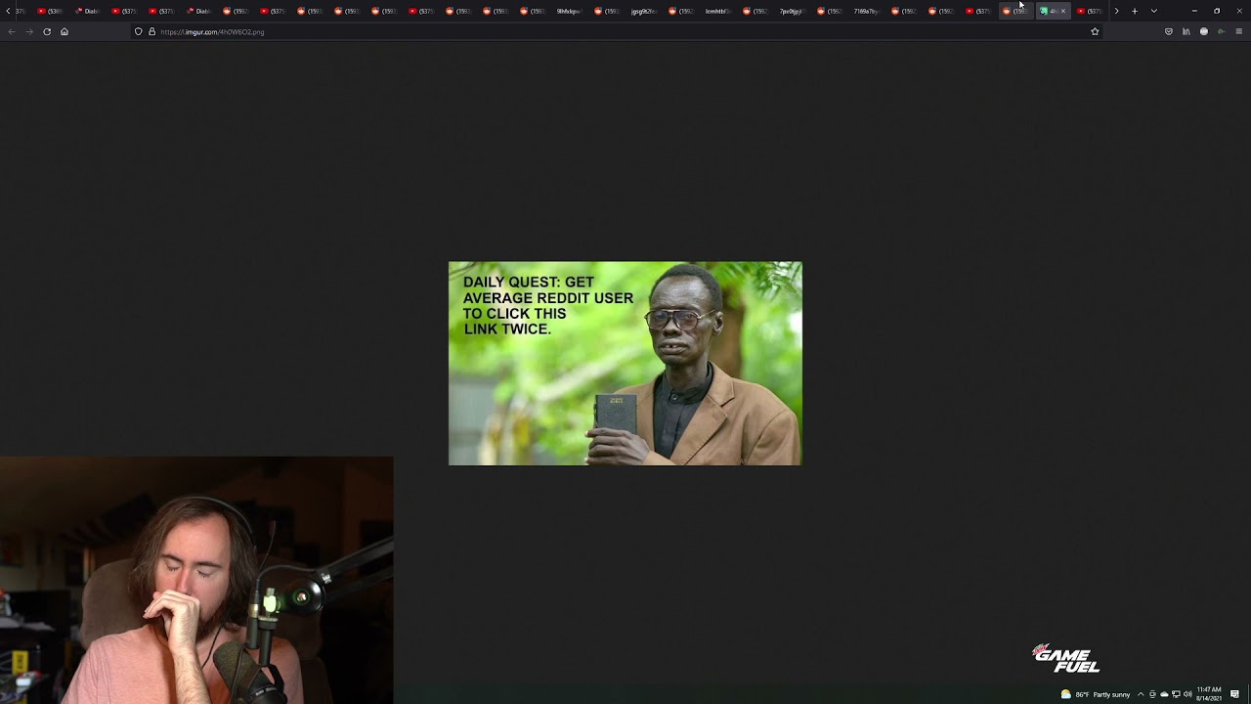Screen dimensions: 1251x704
Task: Open the Firefox hamburger application menu
Action: 1239,31
